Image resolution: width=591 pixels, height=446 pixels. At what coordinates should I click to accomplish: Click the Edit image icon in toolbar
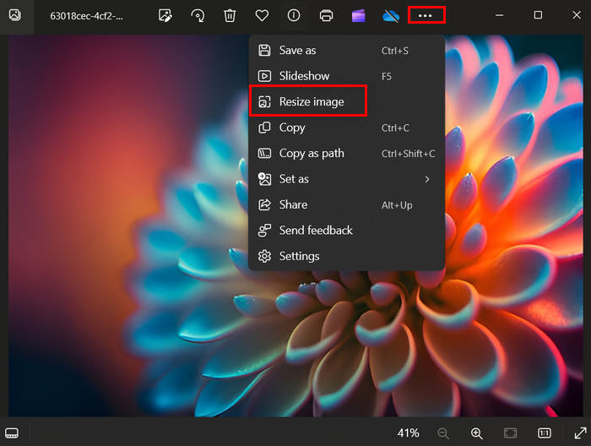[165, 15]
